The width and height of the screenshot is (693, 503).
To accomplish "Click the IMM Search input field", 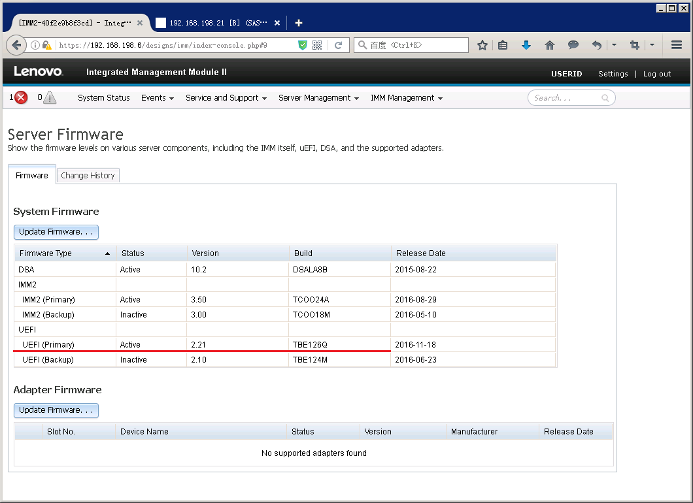I will point(571,97).
